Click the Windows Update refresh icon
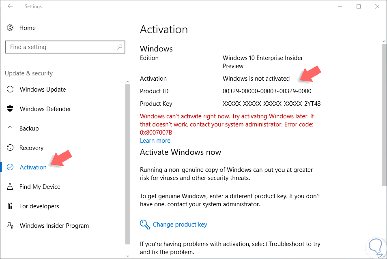The image size is (387, 259). pyautogui.click(x=11, y=90)
